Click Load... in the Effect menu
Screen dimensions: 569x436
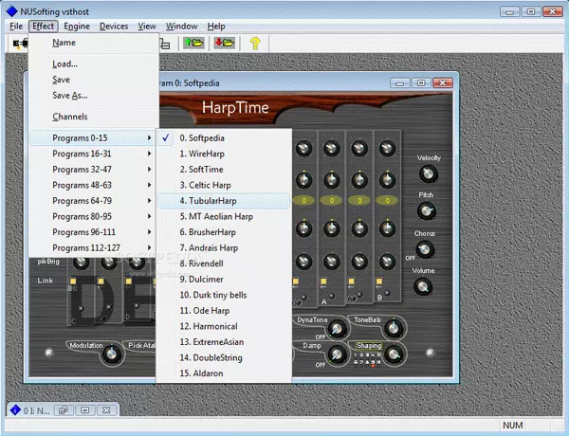64,64
